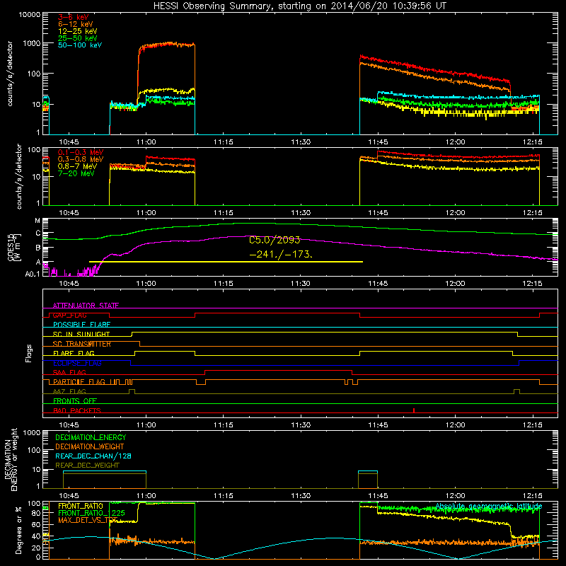Click the SAA_FLAG label
566x566 pixels.
[x=69, y=372]
